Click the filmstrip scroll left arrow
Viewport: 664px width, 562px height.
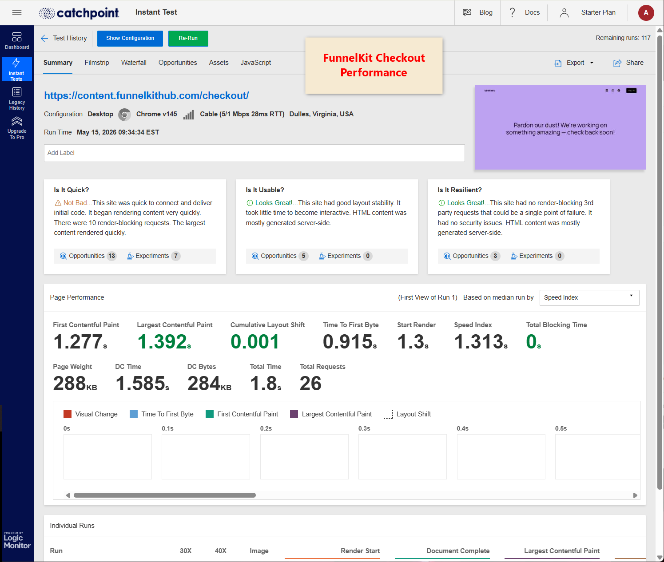68,495
